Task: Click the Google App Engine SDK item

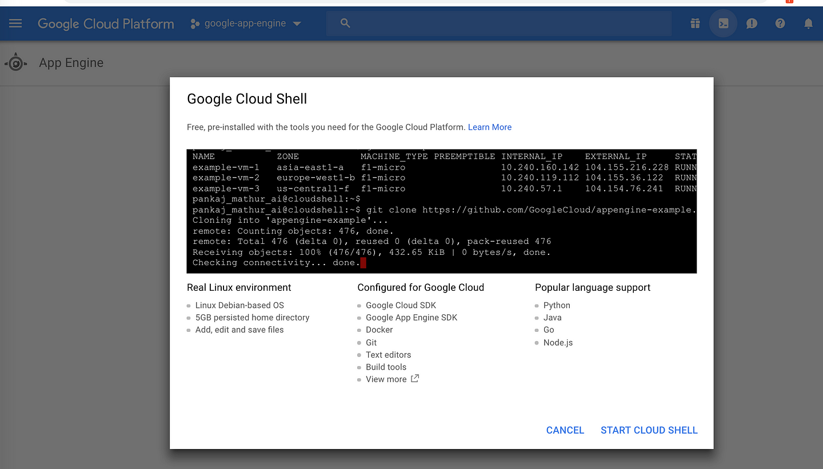Action: coord(411,317)
